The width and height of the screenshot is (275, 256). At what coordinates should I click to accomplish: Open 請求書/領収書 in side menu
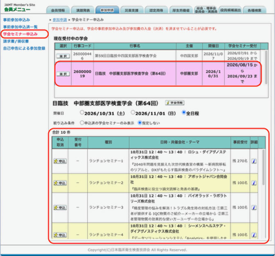coord(16,41)
